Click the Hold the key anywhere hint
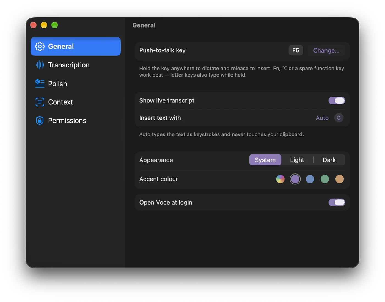 (242, 72)
